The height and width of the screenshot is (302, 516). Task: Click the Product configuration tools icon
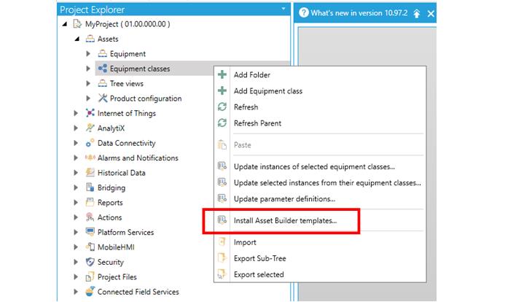pos(102,98)
